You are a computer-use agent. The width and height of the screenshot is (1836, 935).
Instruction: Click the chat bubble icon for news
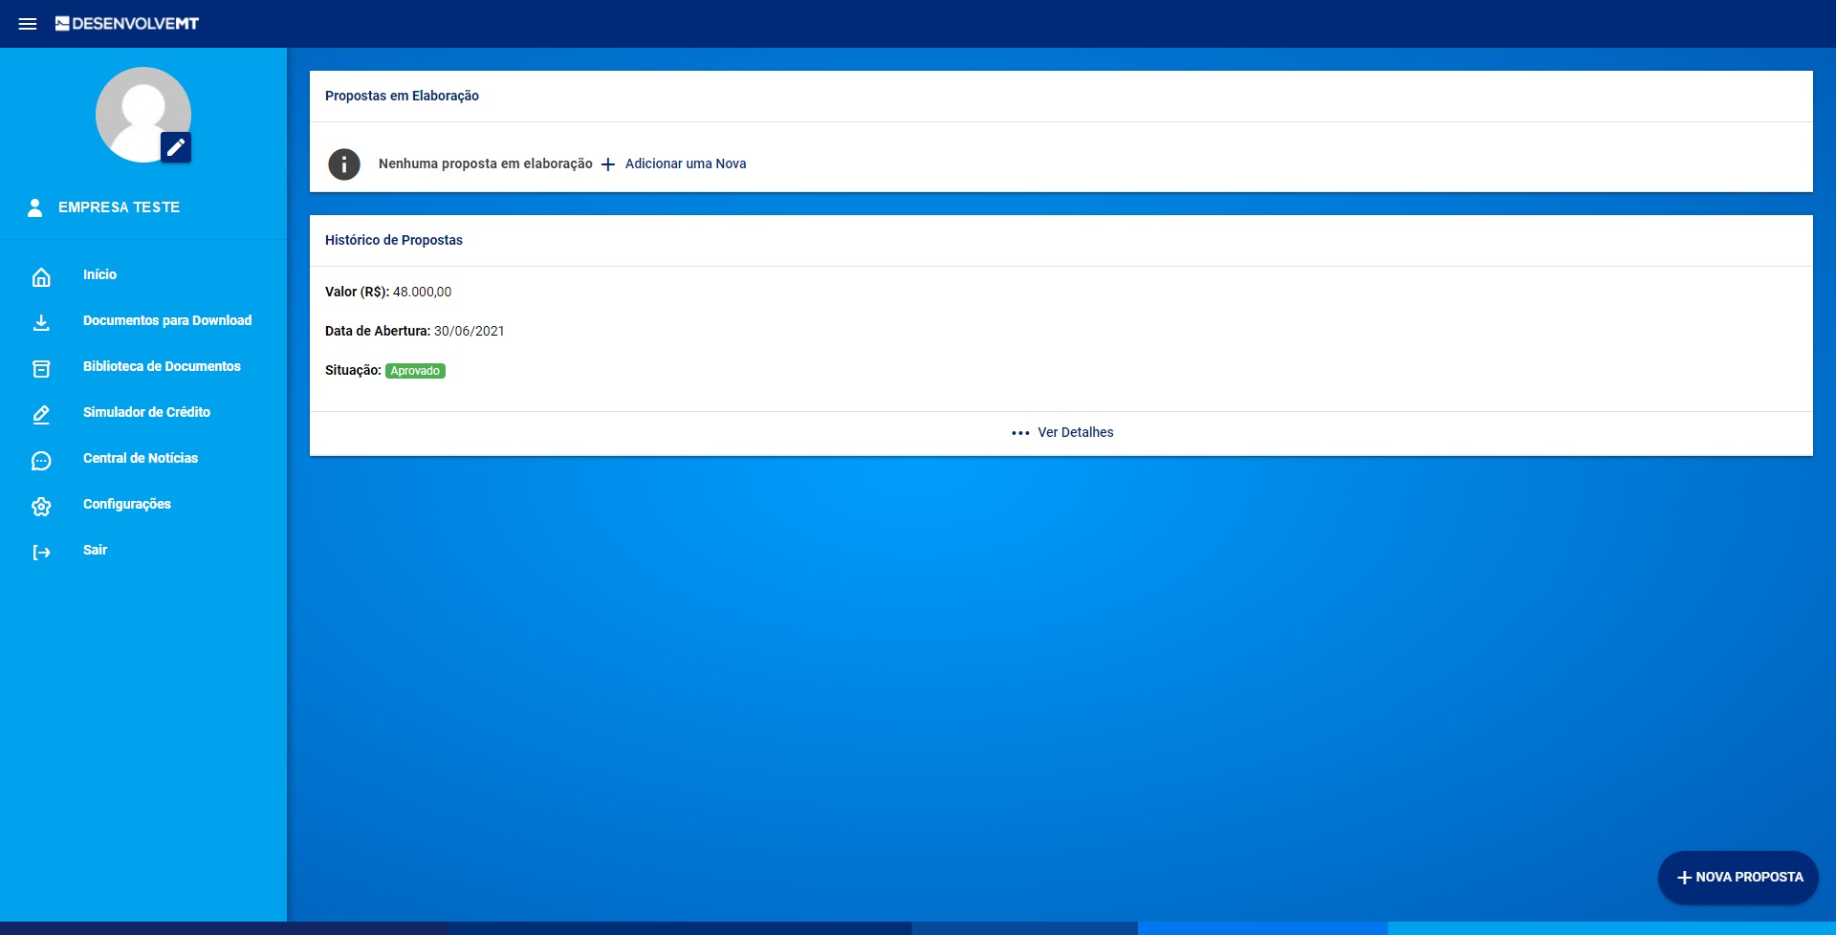(x=41, y=461)
